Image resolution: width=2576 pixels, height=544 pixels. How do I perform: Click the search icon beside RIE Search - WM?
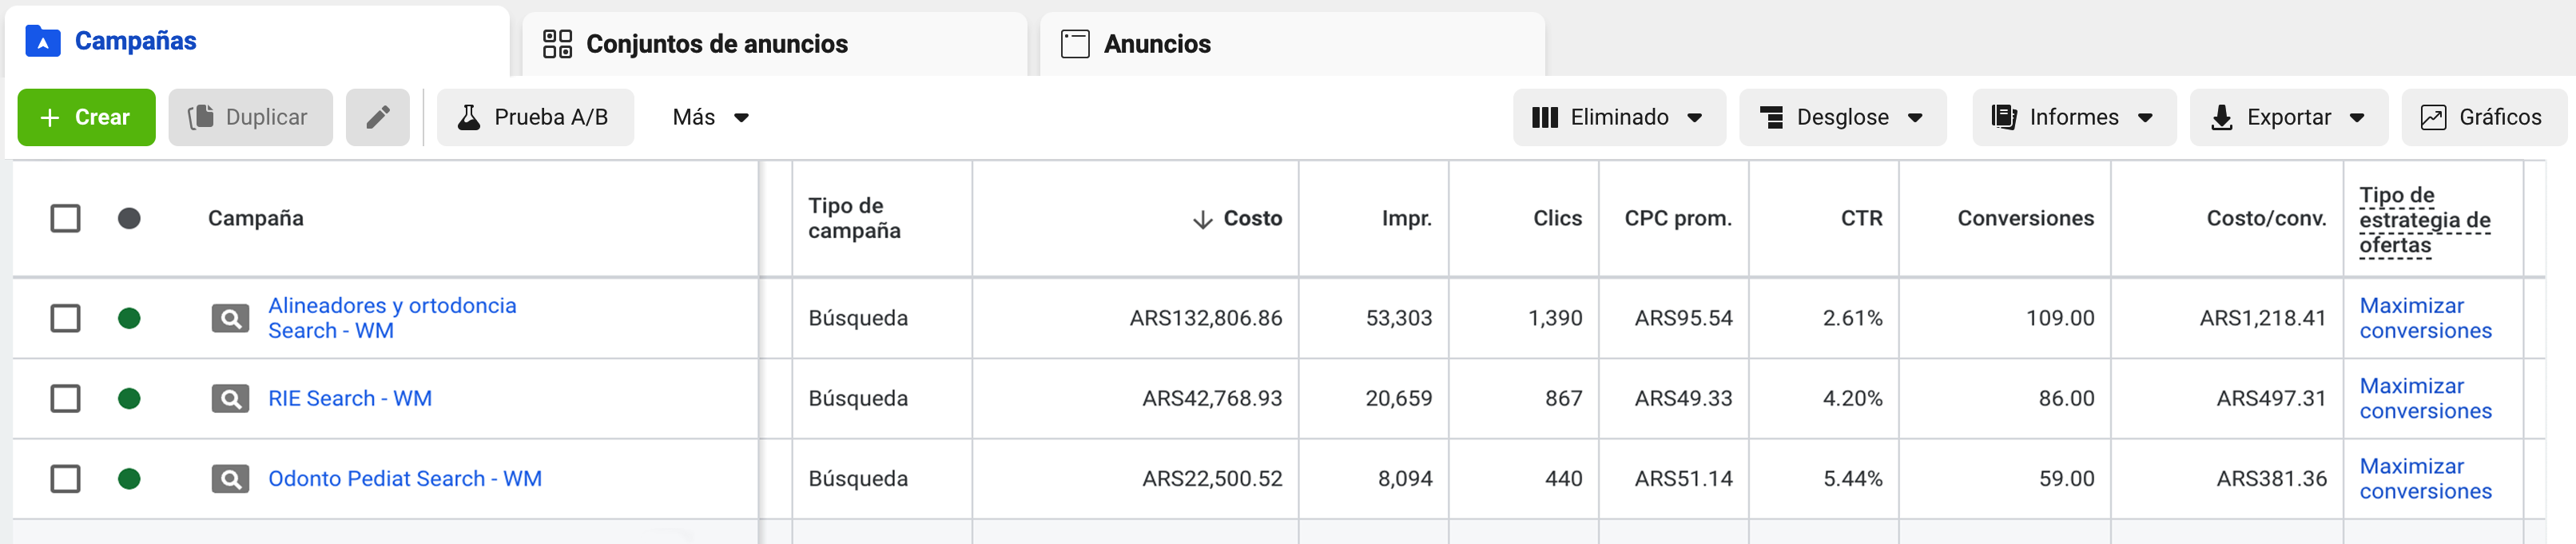pyautogui.click(x=230, y=399)
